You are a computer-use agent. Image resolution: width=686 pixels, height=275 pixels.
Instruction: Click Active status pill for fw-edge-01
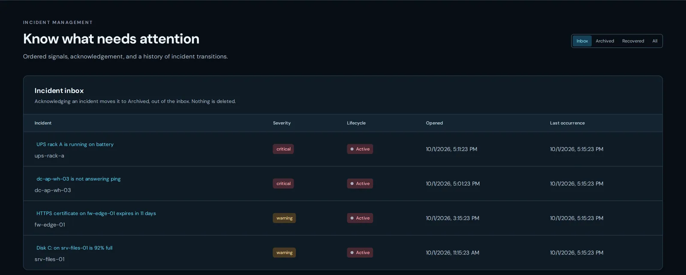[360, 218]
